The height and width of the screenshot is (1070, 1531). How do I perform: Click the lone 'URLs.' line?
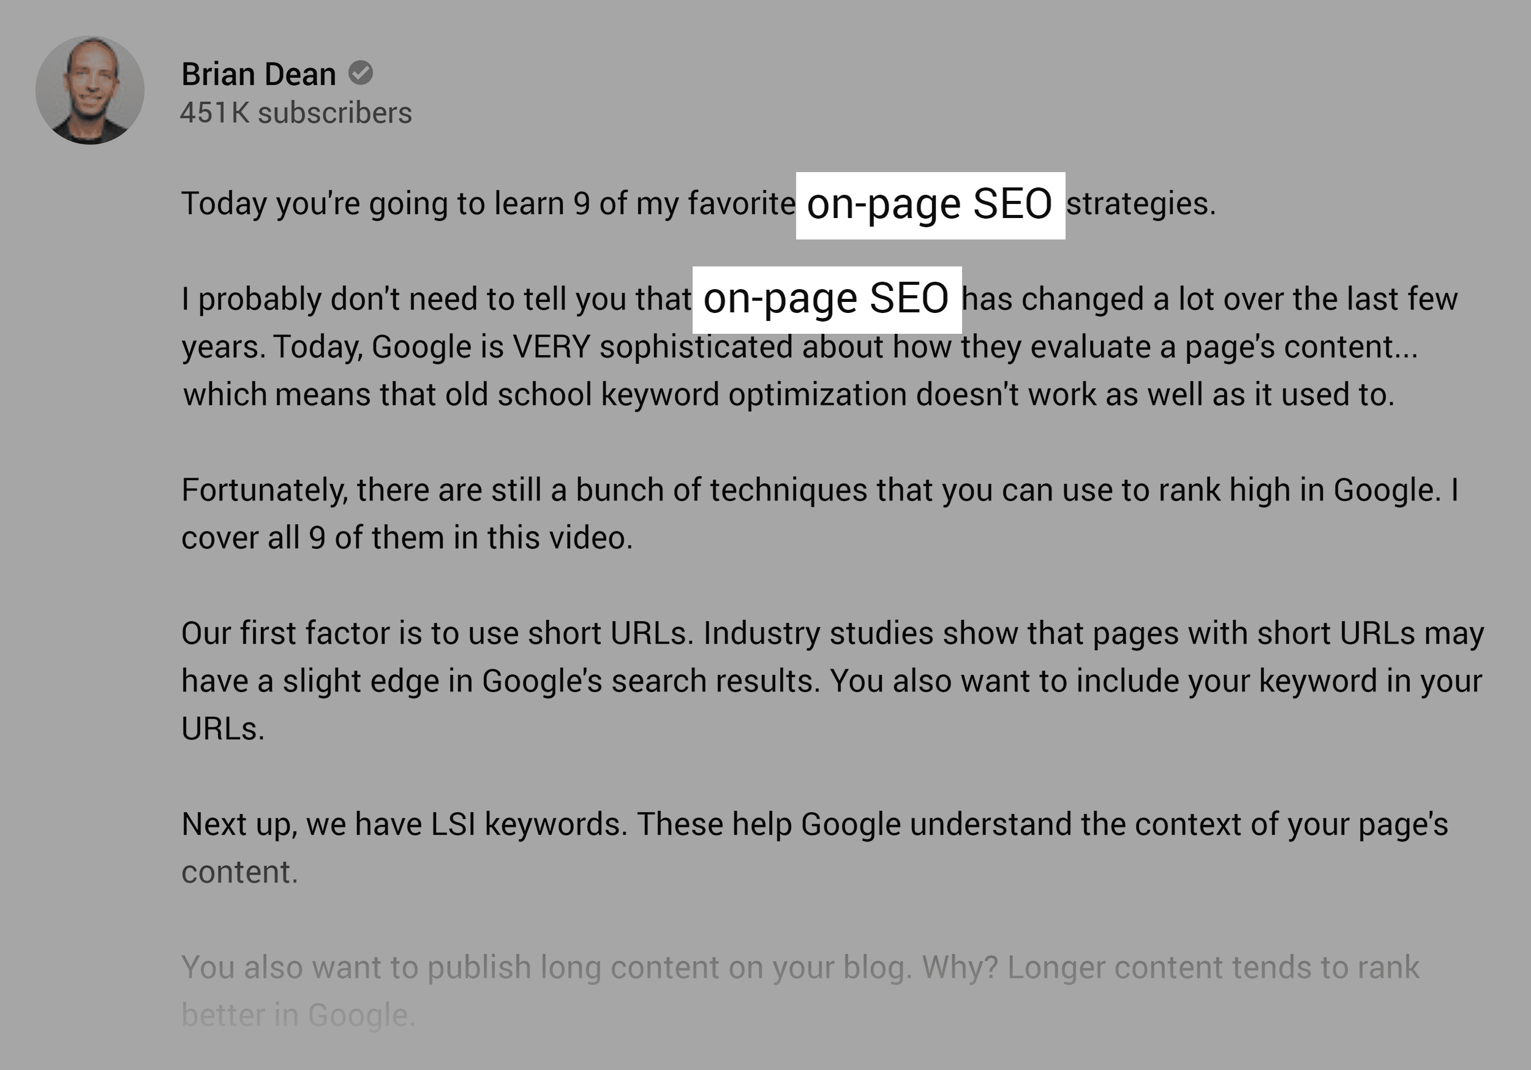pyautogui.click(x=223, y=729)
